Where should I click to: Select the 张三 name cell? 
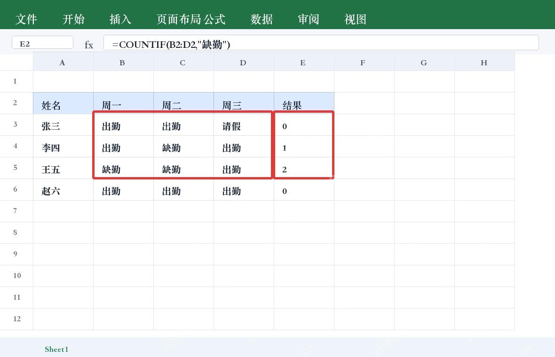coord(63,125)
